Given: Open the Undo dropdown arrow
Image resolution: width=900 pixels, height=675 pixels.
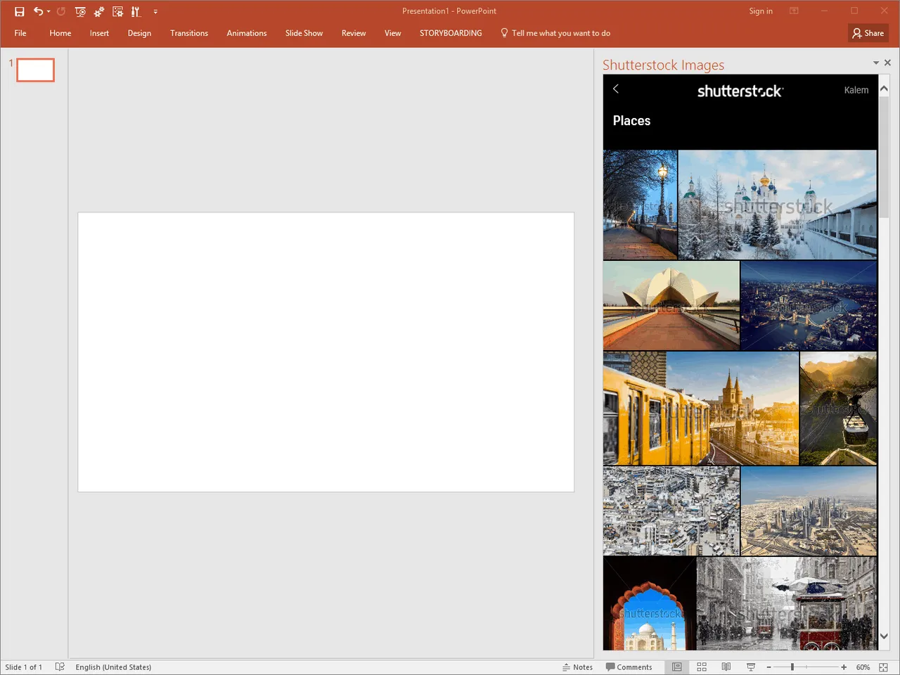Looking at the screenshot, I should pos(48,11).
